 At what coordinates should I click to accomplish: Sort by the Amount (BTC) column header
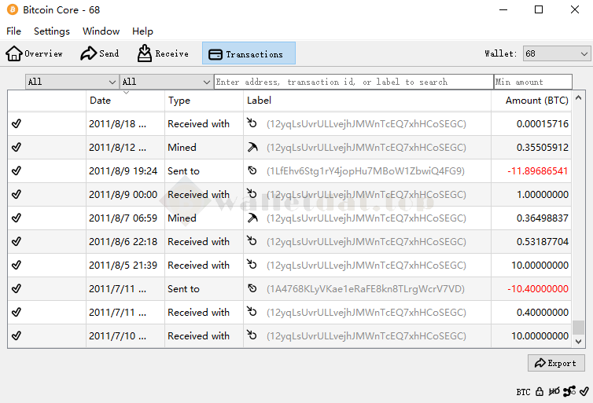536,101
